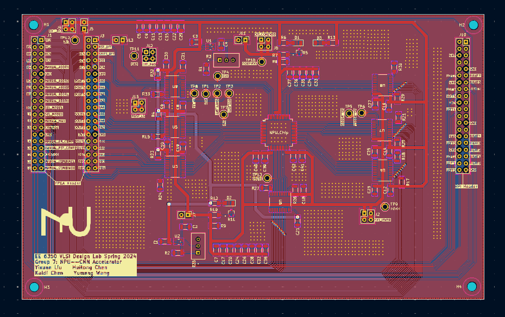Image resolution: width=505 pixels, height=317 pixels.
Task: Select the H2 mounting hole
Action: pyautogui.click(x=473, y=25)
